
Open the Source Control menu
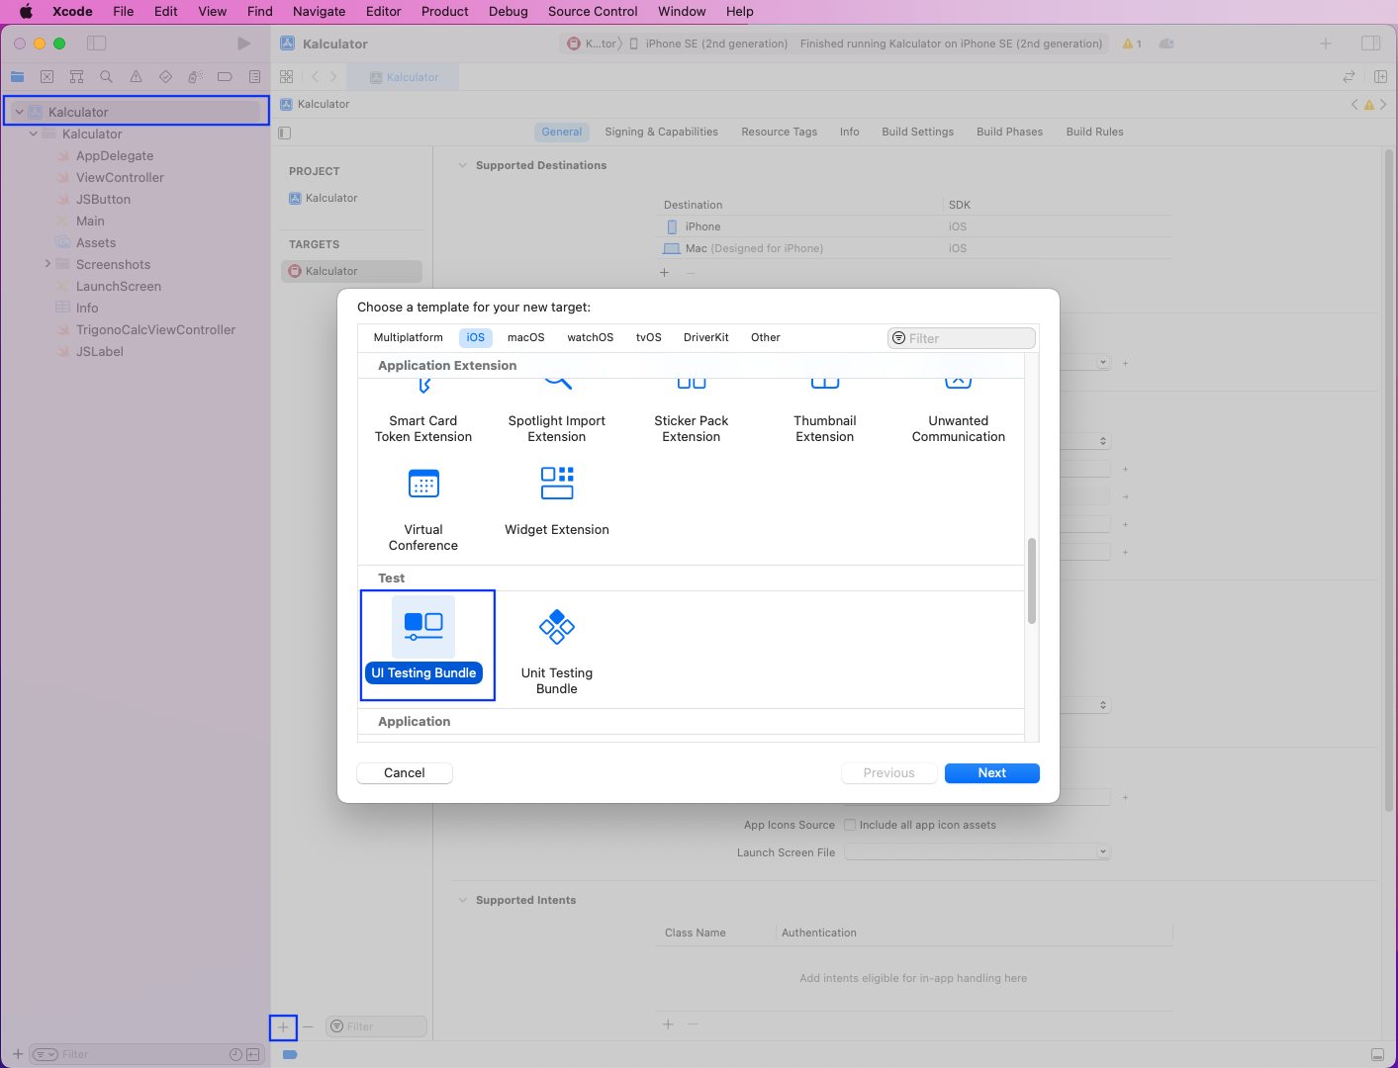[x=593, y=11]
